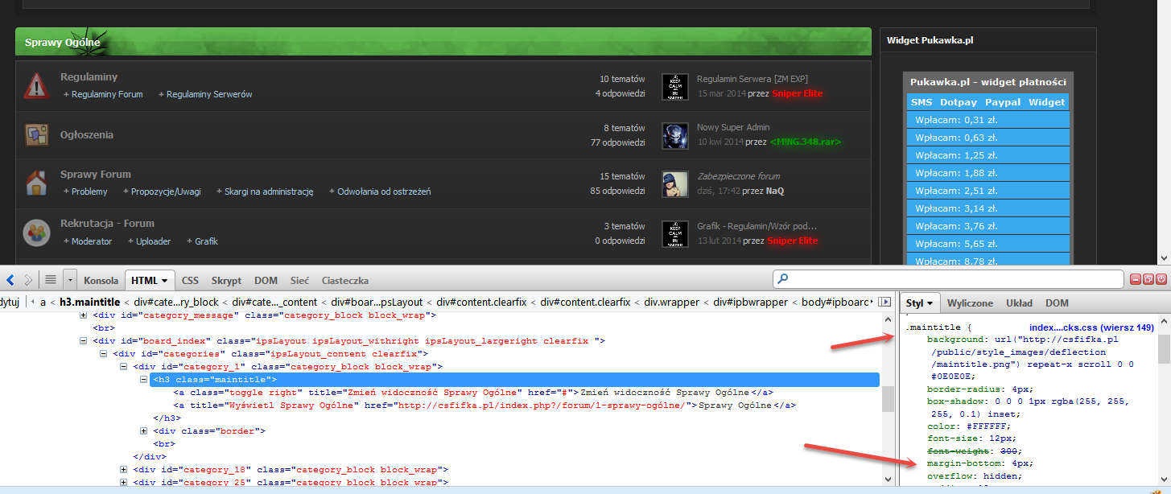This screenshot has height=494, width=1171.
Task: Detach Firebug into a separate window
Action: tap(1148, 279)
